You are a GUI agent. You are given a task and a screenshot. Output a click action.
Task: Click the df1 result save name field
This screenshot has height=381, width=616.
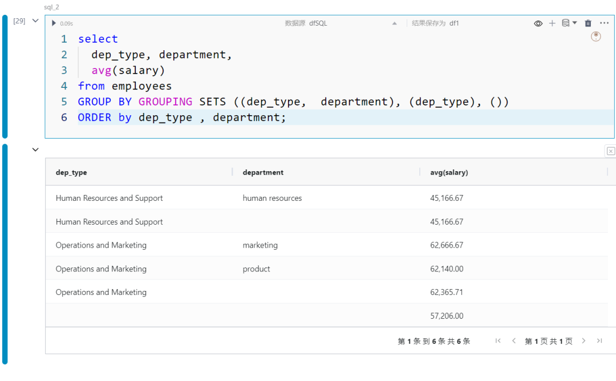point(454,23)
